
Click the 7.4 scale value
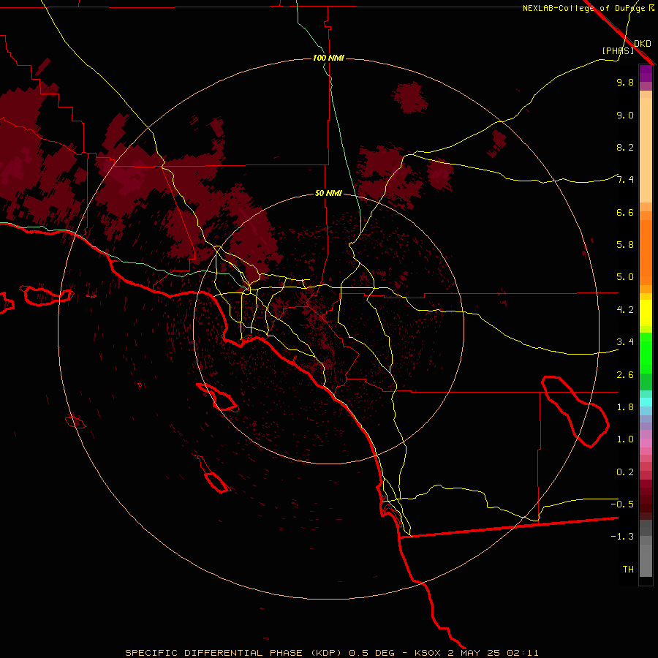(625, 180)
